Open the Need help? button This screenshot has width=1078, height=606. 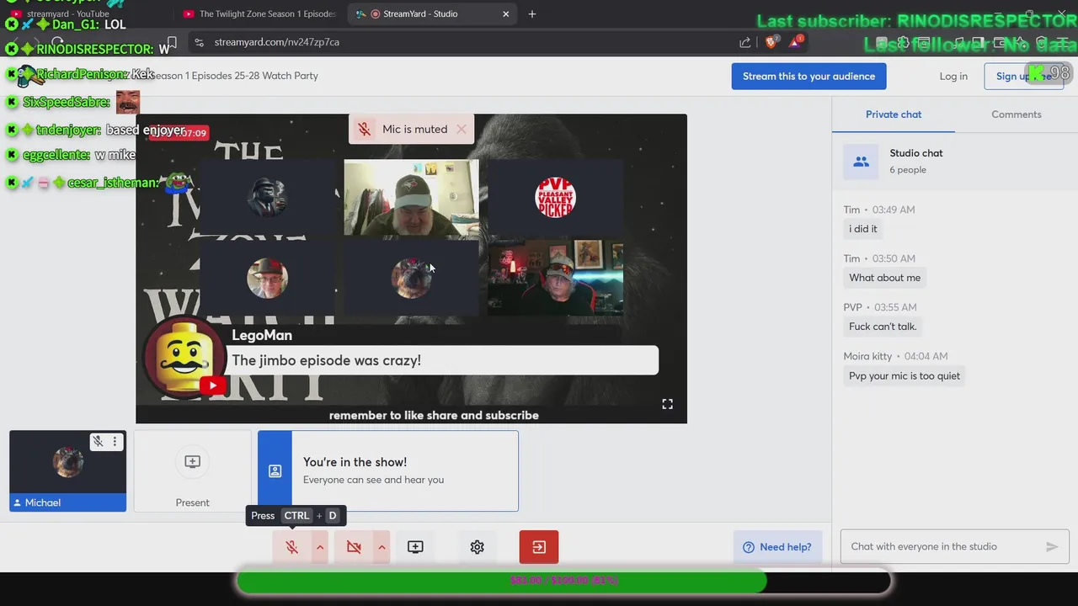click(x=777, y=547)
